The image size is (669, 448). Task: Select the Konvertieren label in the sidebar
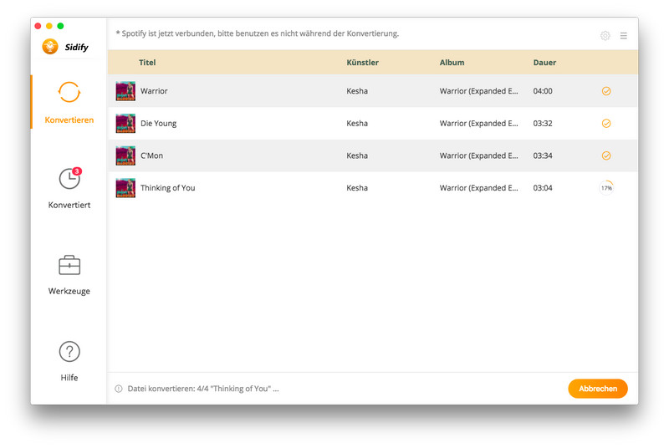(x=69, y=120)
